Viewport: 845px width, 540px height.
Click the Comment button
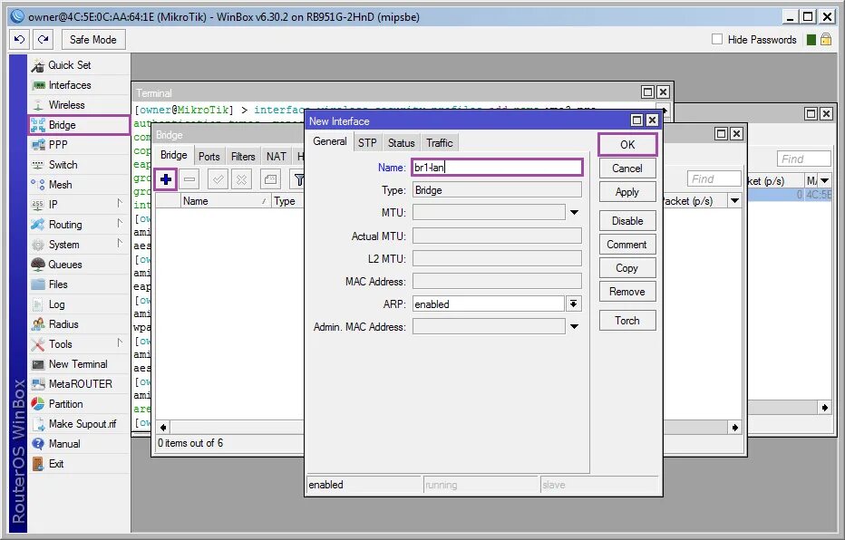pyautogui.click(x=627, y=245)
